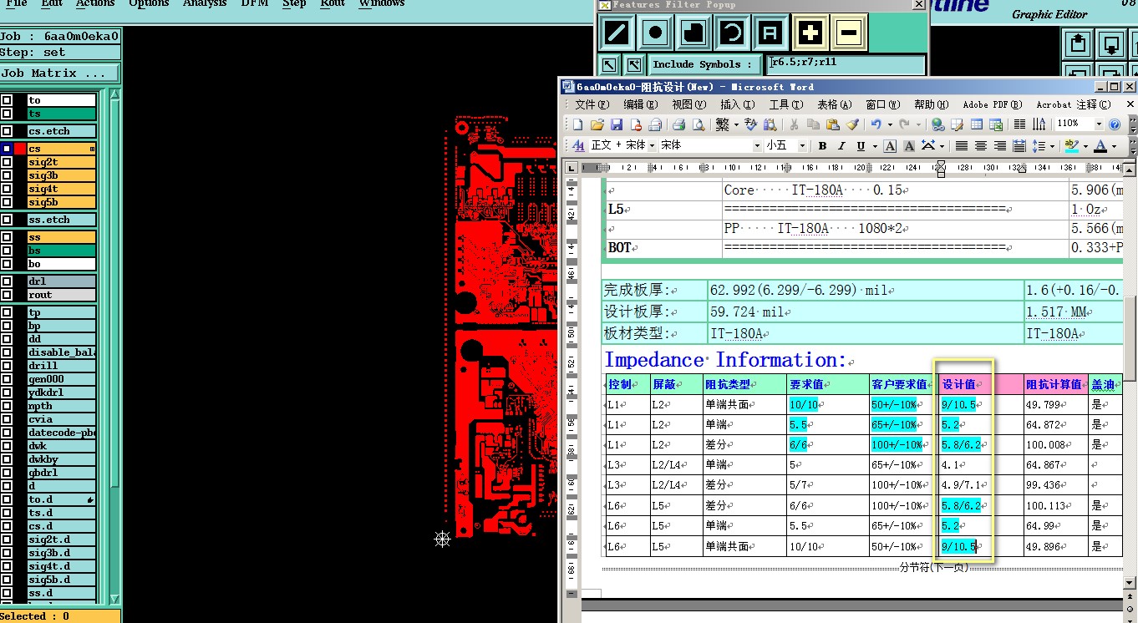Toggle checkbox for layer cs.etch

pyautogui.click(x=7, y=131)
